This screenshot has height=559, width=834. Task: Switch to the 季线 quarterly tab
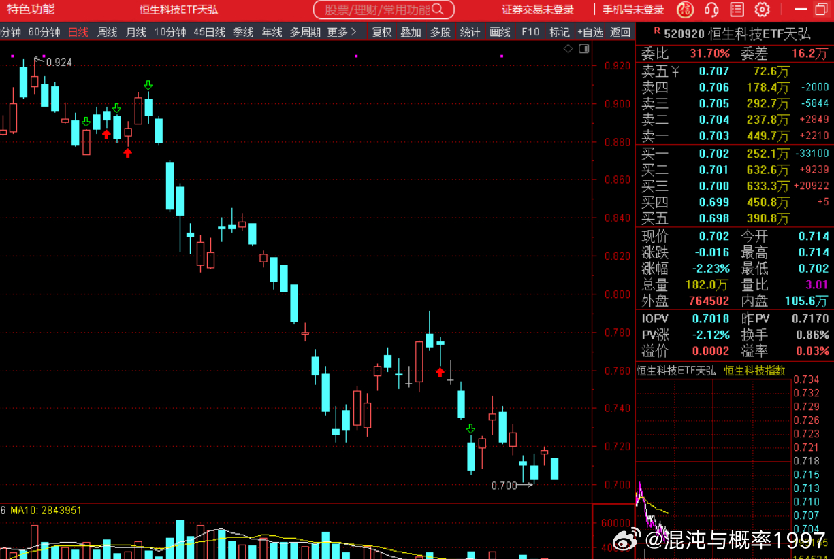click(x=243, y=32)
